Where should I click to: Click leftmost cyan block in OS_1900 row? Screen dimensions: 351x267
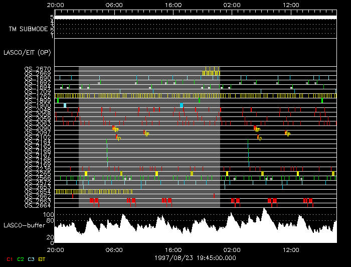tap(65, 105)
